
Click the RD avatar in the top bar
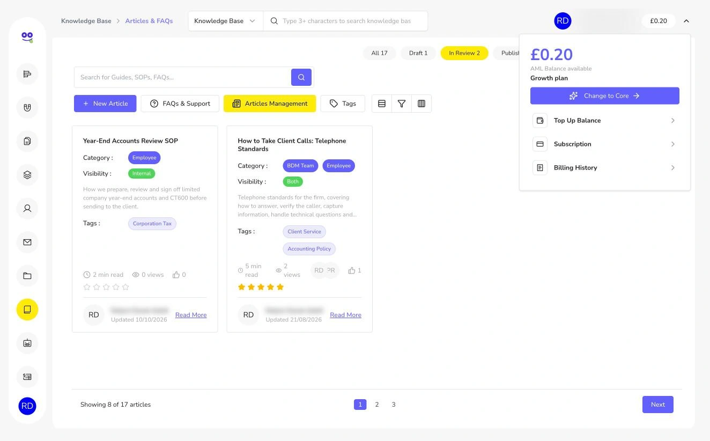(x=563, y=21)
